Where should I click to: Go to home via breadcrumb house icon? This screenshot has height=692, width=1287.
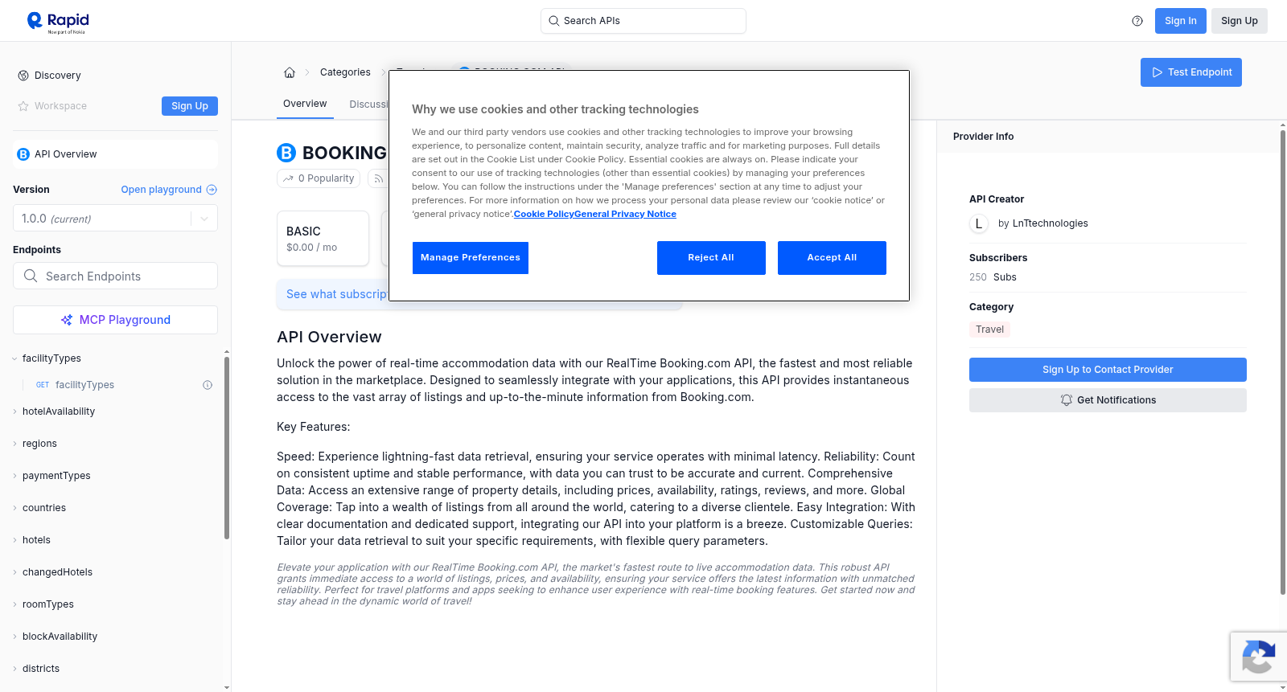pos(290,72)
